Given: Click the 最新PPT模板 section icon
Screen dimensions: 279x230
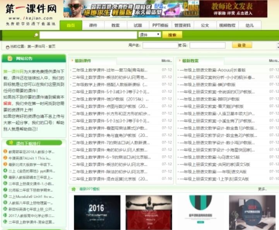Looking at the screenshot, I should point(73,189).
